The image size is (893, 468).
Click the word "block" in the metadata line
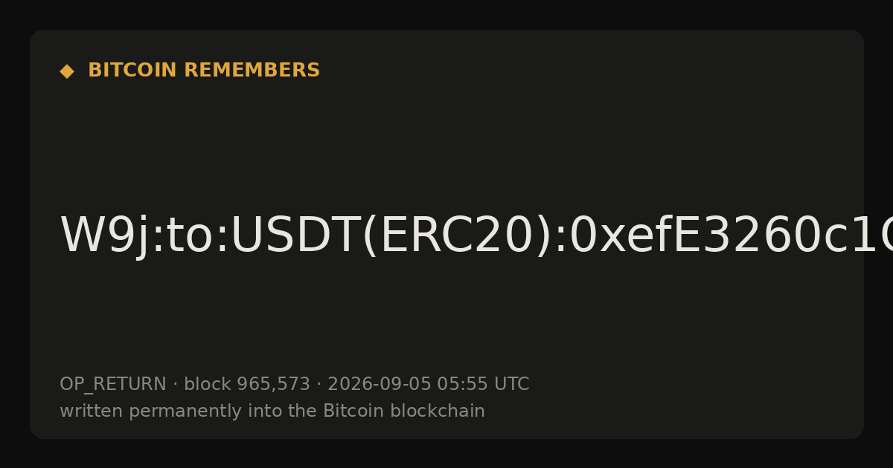[208, 385]
